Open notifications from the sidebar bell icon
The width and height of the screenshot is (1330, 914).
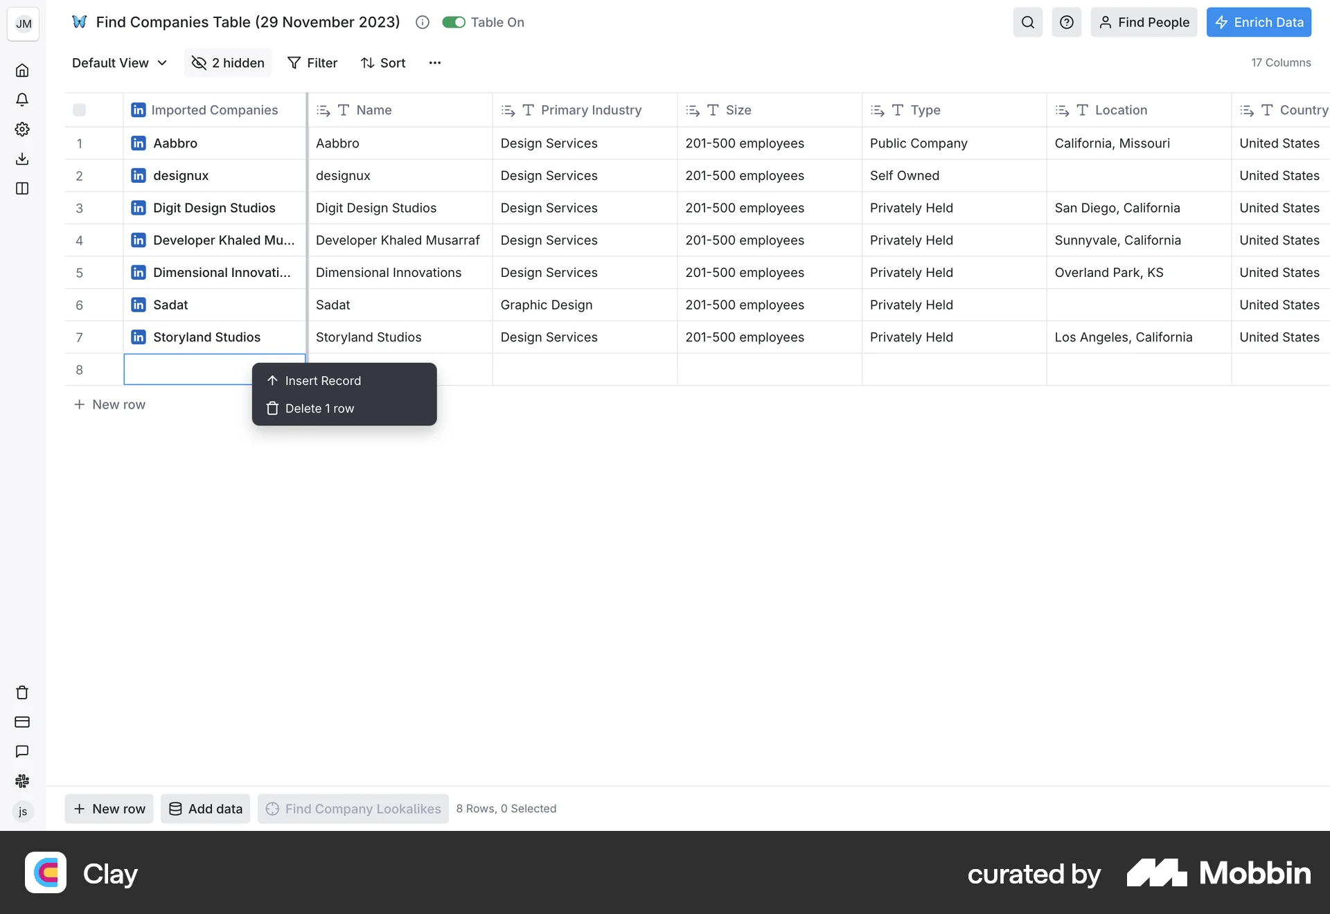(x=23, y=100)
